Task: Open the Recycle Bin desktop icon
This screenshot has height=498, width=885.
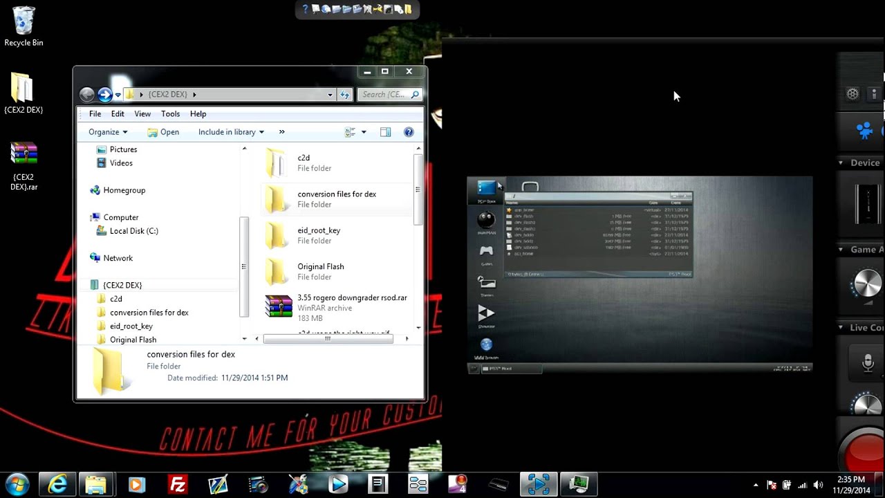Action: tap(24, 26)
